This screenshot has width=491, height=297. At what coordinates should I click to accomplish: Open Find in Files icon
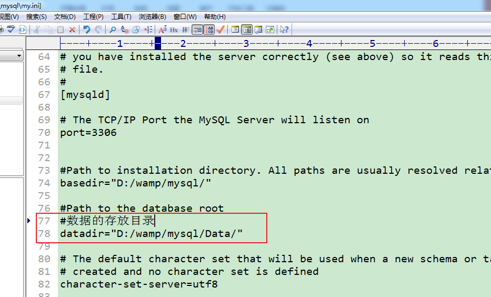coord(136,29)
